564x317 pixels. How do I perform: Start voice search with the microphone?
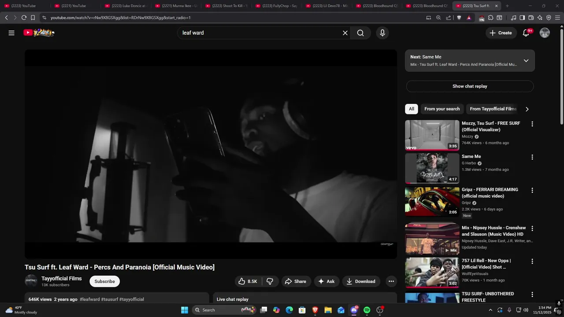point(382,33)
